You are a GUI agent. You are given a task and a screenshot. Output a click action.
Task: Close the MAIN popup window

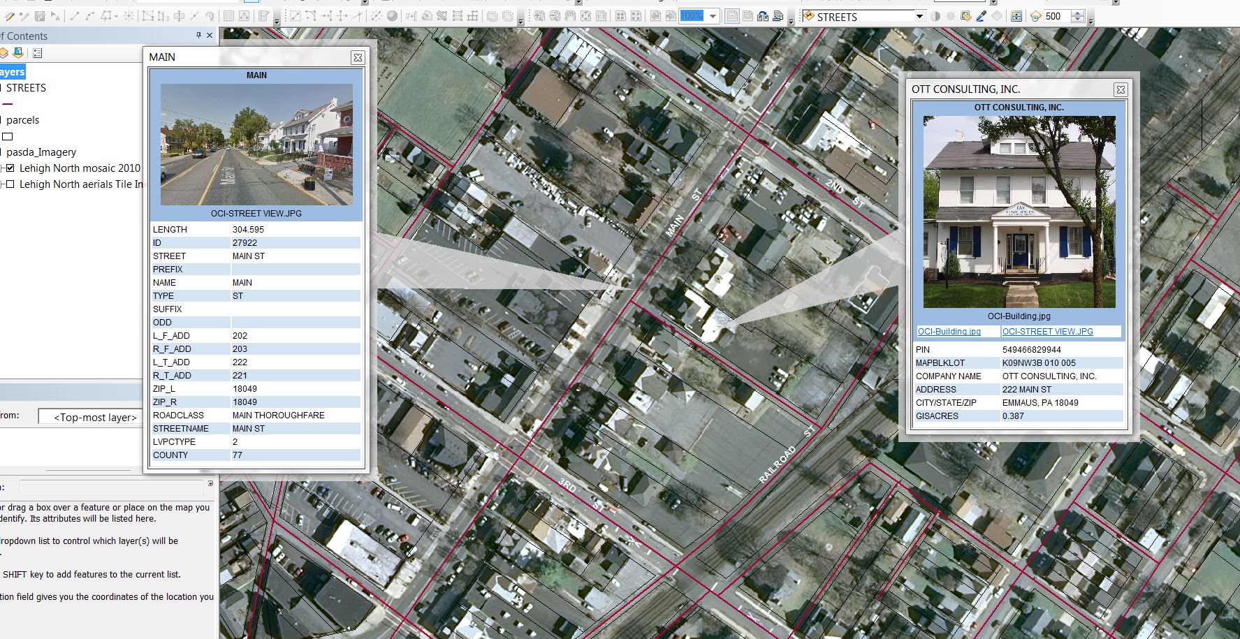tap(358, 57)
